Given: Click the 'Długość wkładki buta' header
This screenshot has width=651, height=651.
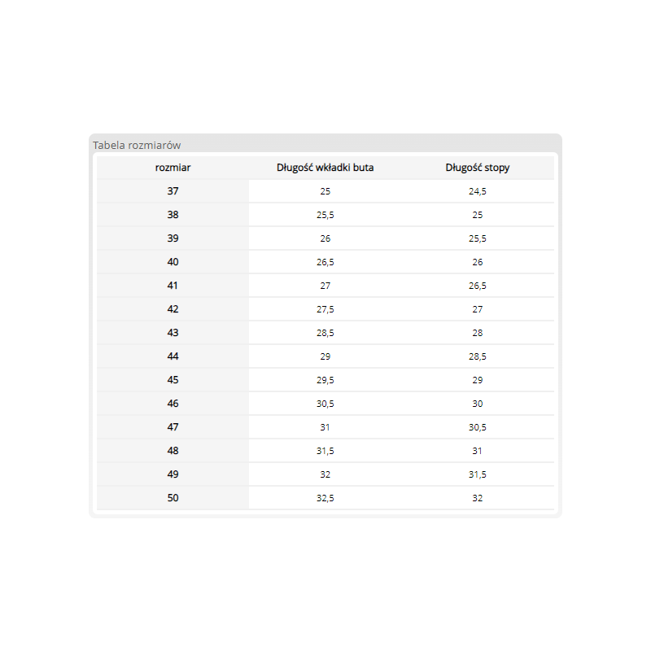Looking at the screenshot, I should [325, 168].
